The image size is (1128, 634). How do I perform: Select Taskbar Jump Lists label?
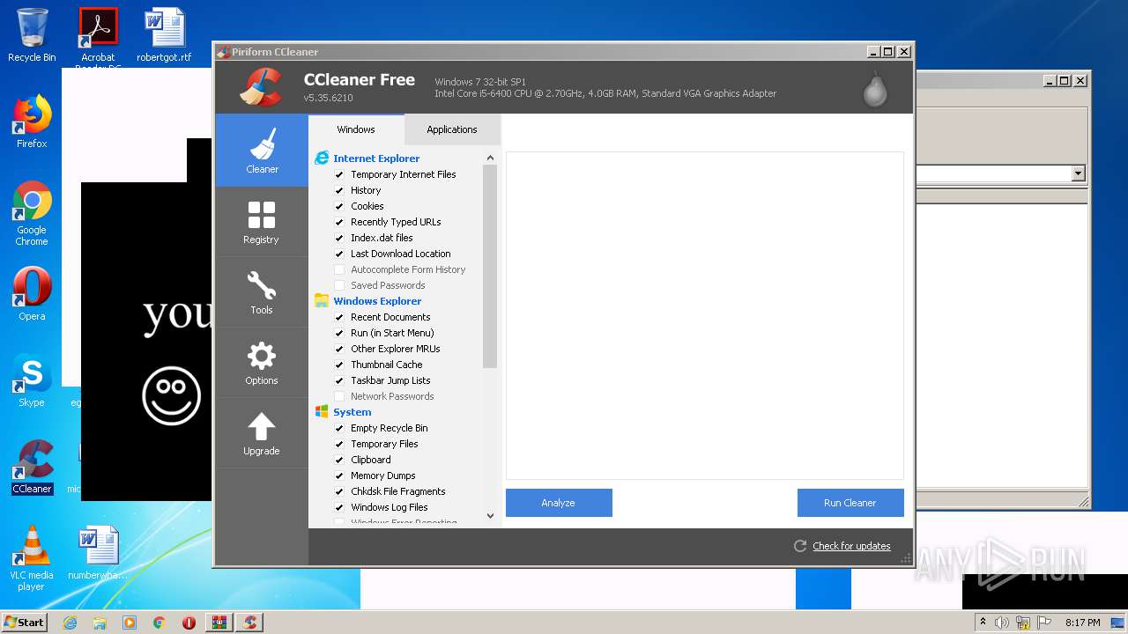click(x=390, y=380)
